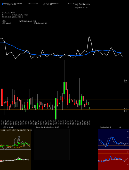Viewport: 129px width, 170px height.
Task: Click the blue moving average line's right end
Action: click(x=122, y=53)
